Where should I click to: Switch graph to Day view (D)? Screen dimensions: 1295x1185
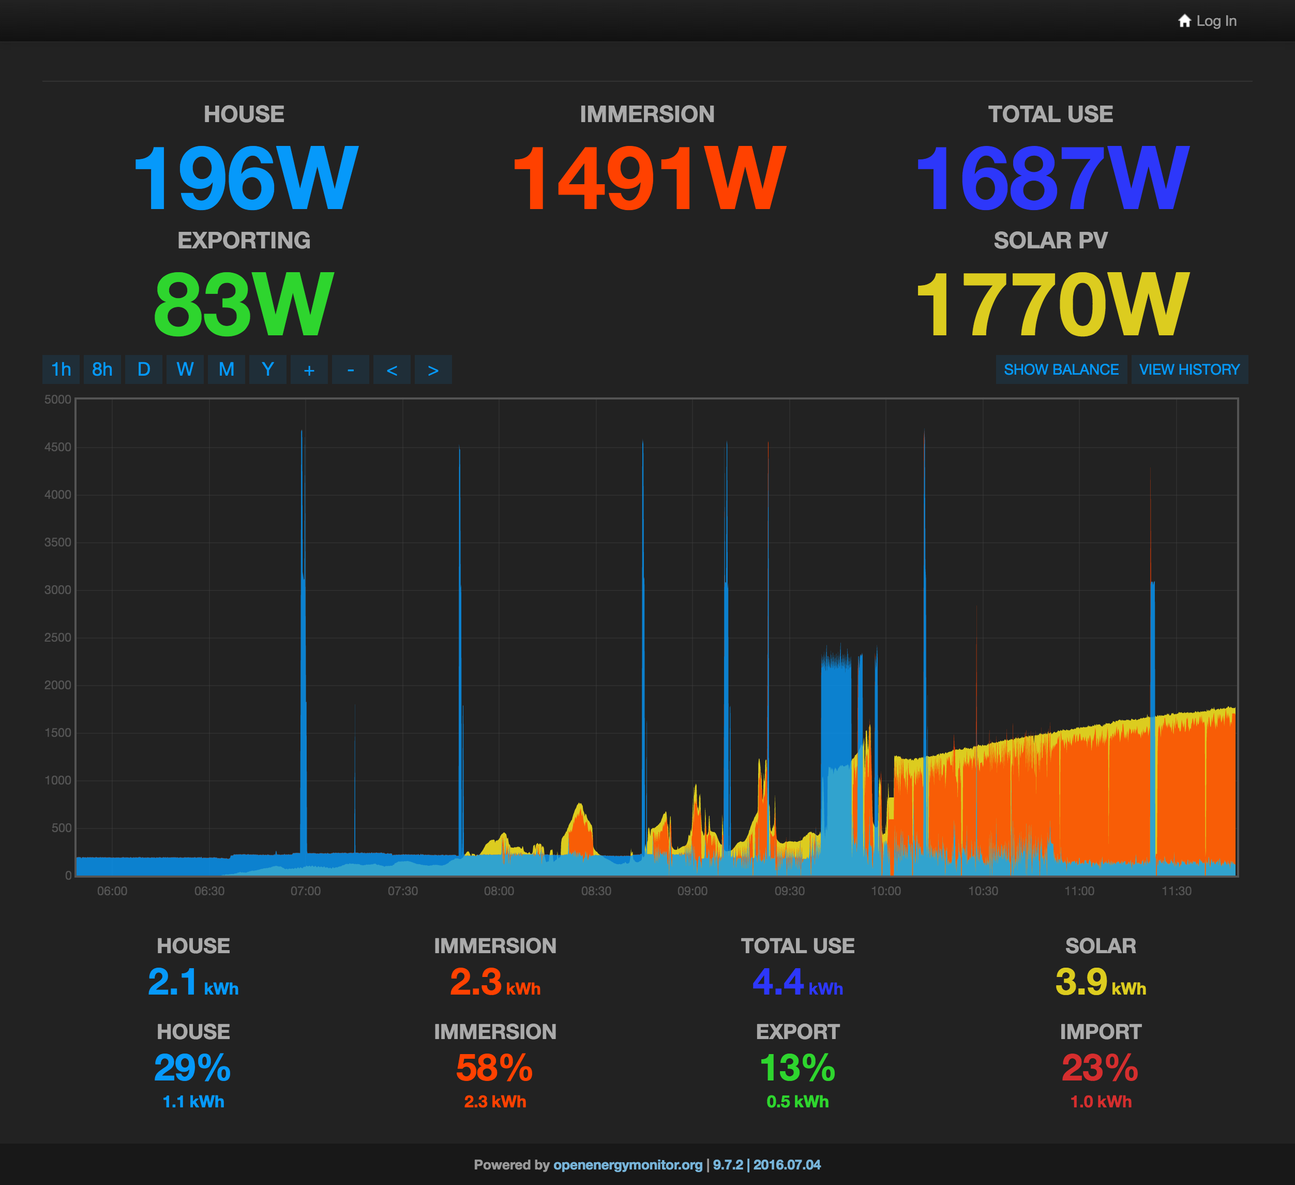coord(144,369)
